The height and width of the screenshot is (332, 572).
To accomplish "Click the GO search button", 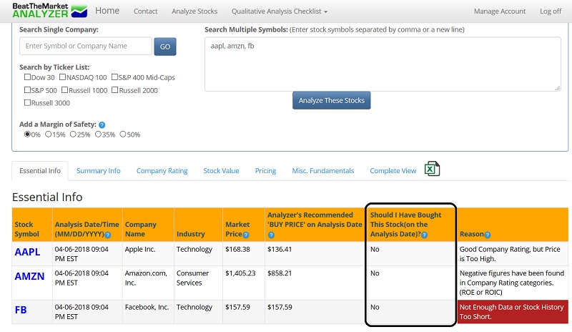I will click(x=165, y=47).
